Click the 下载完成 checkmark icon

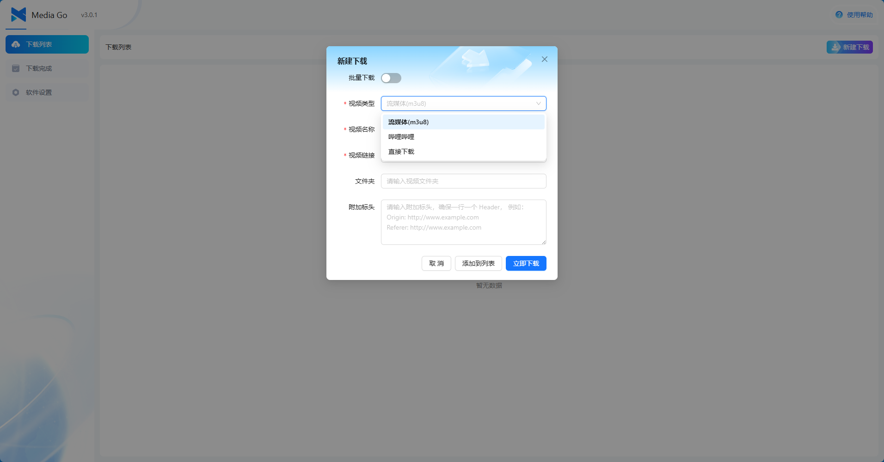pos(16,68)
